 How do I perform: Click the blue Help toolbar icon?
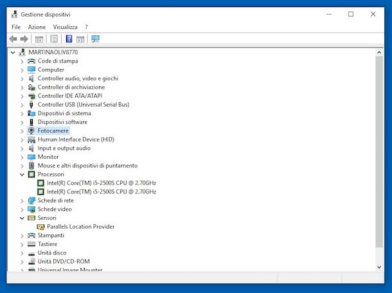pyautogui.click(x=69, y=39)
